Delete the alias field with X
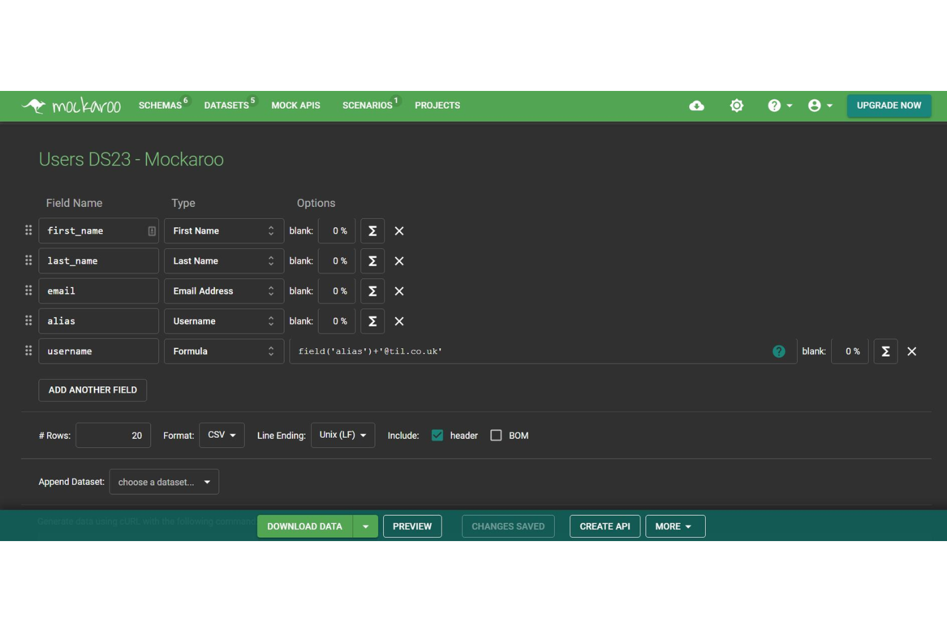Viewport: 947px width, 632px height. [399, 321]
